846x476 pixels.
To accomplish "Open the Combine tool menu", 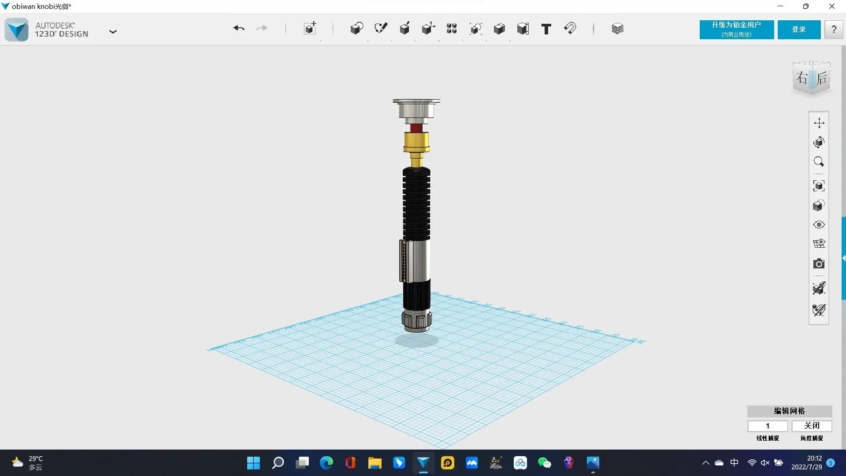I will point(499,29).
